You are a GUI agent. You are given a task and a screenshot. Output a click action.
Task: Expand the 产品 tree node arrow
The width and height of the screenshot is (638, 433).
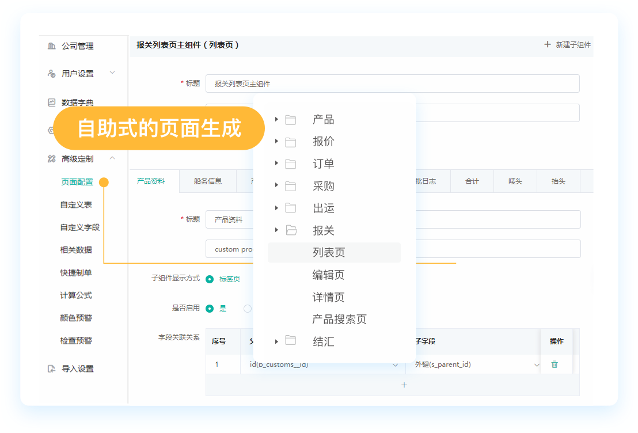tap(276, 119)
